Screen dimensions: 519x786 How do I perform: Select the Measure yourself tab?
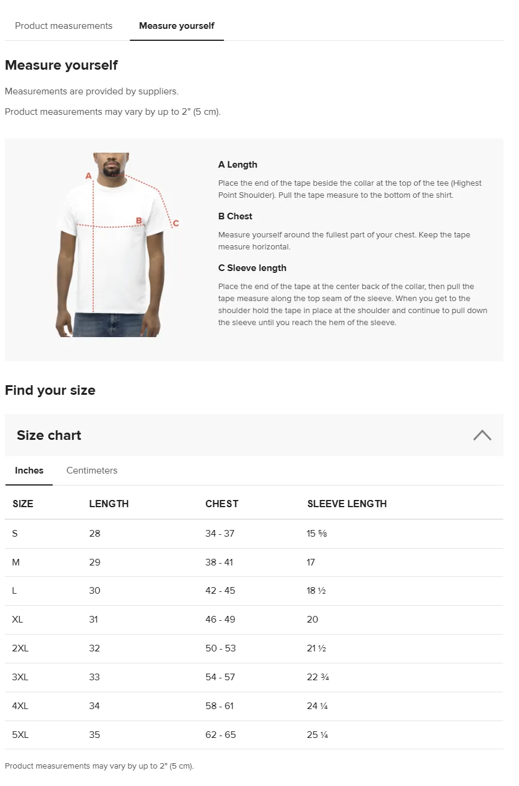click(177, 26)
